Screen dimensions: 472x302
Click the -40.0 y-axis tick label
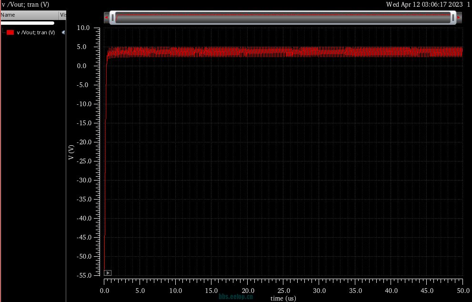click(x=83, y=218)
